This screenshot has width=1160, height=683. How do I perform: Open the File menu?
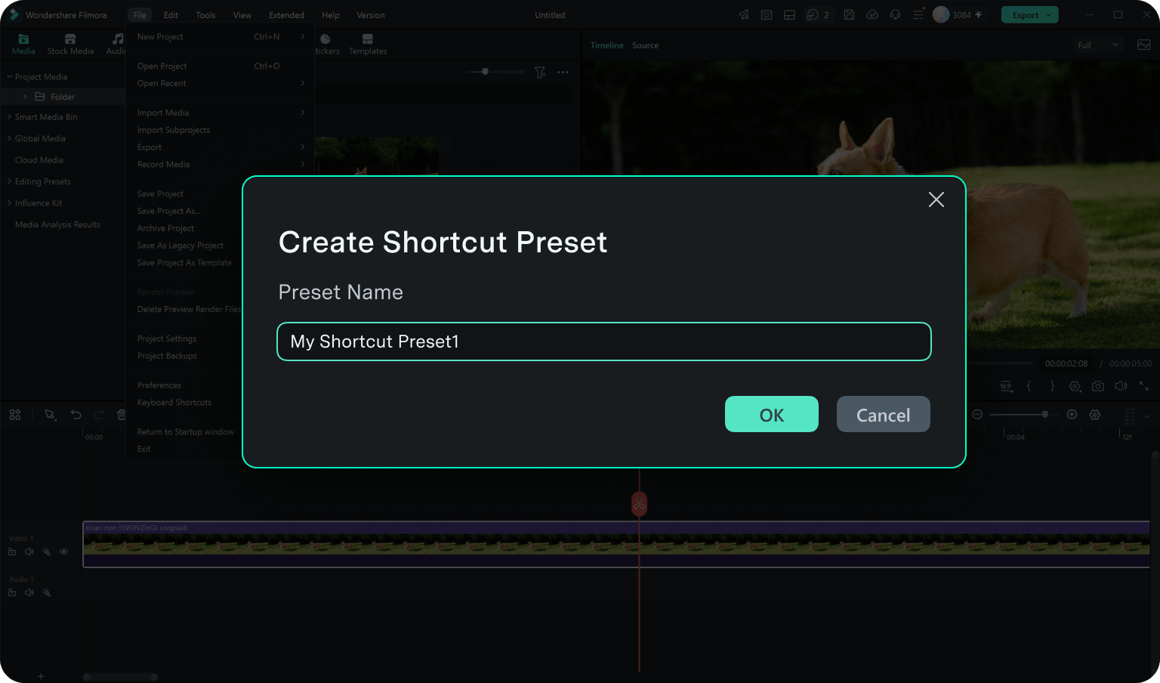pos(140,15)
